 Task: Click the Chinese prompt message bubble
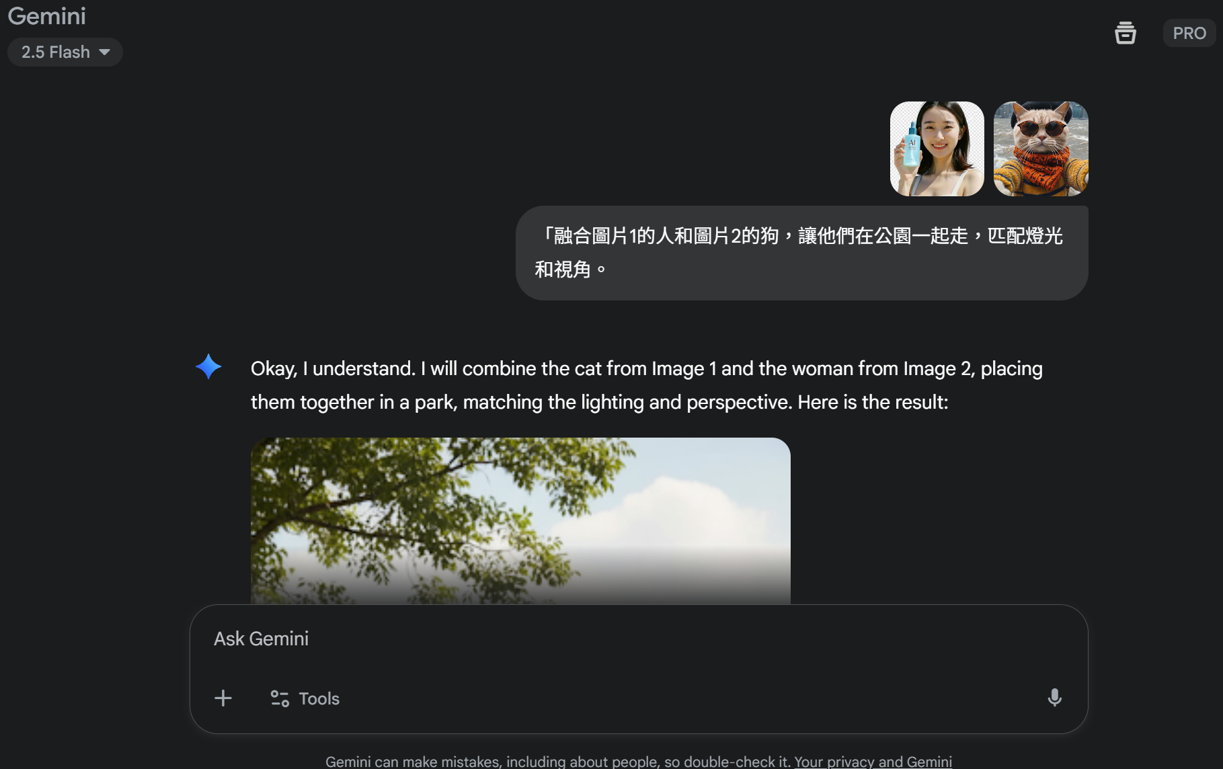coord(801,253)
